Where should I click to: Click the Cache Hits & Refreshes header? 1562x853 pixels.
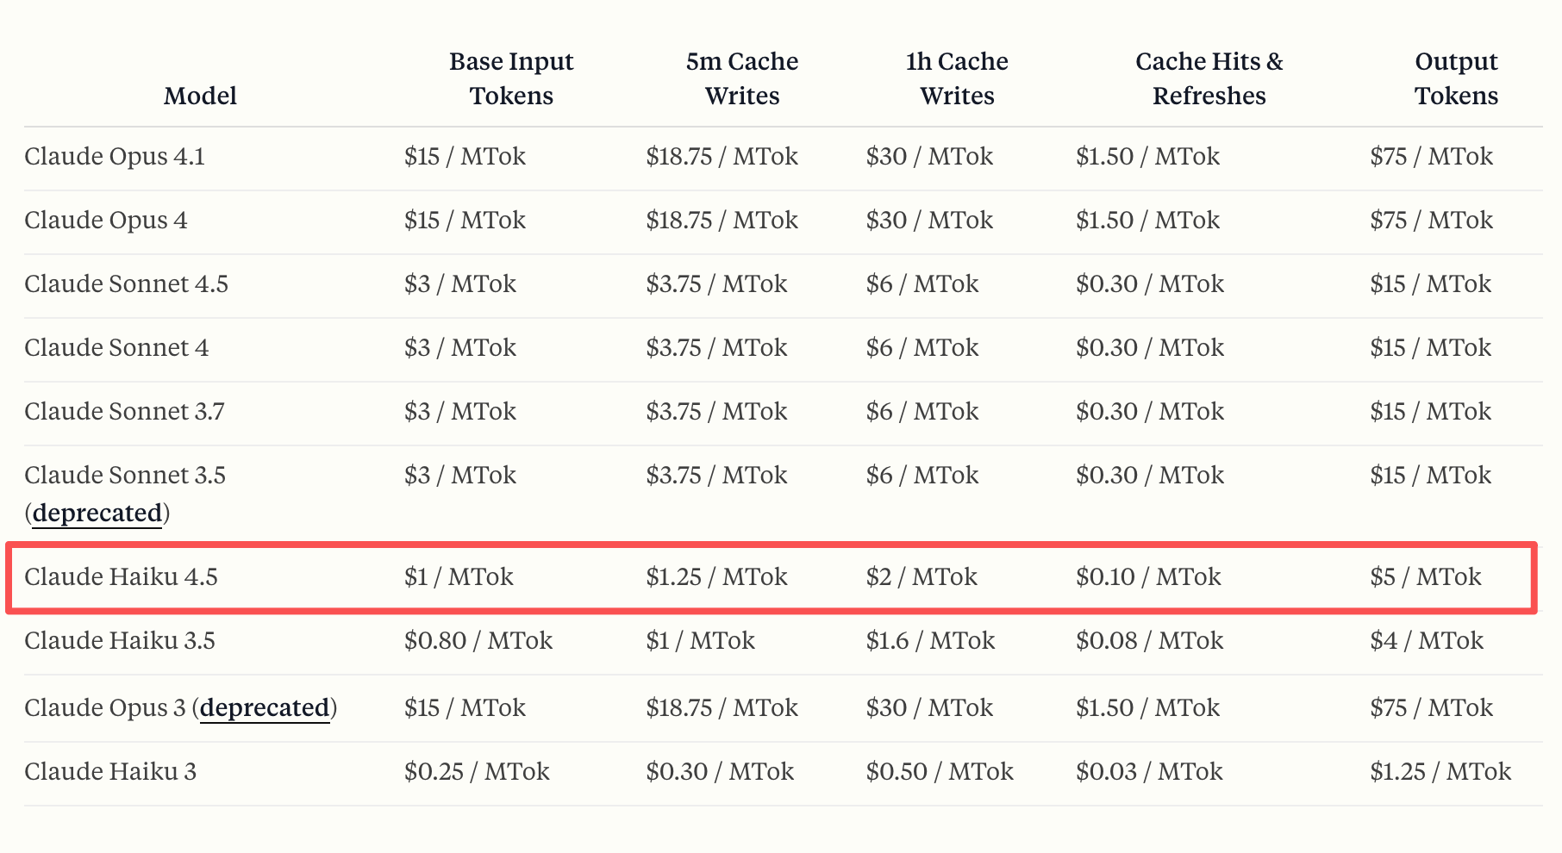tap(1209, 78)
